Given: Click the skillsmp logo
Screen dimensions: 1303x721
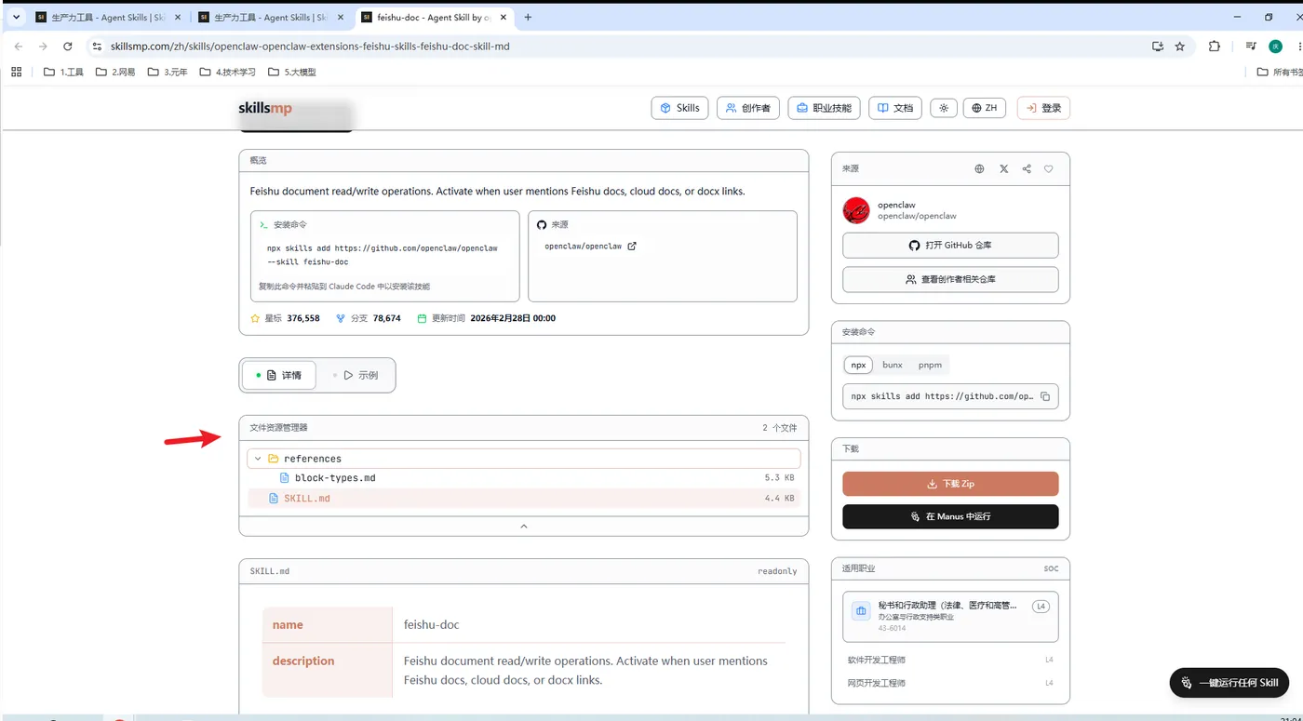Looking at the screenshot, I should point(265,109).
